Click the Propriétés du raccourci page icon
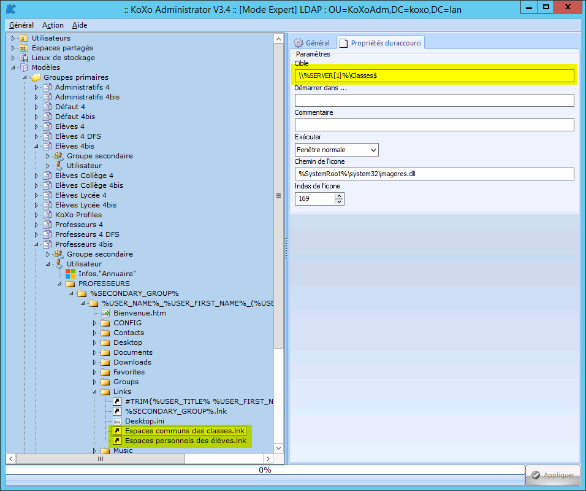Viewport: 586px width, 491px height. tap(343, 43)
